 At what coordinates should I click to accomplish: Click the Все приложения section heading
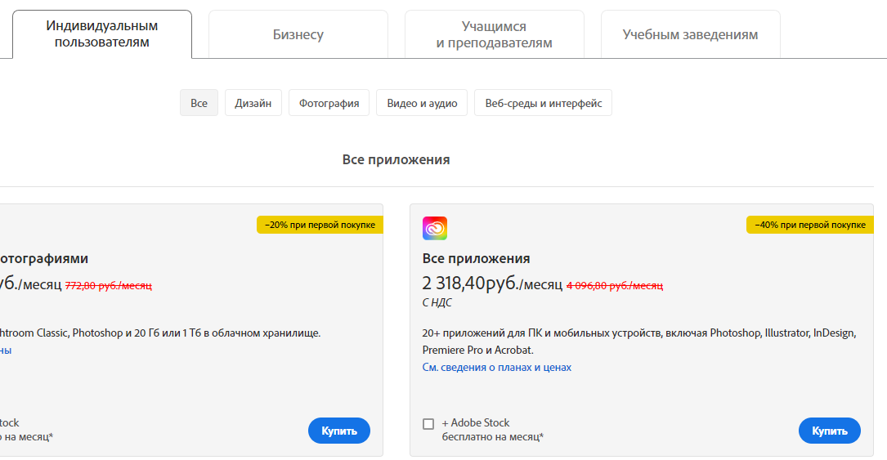pos(396,159)
